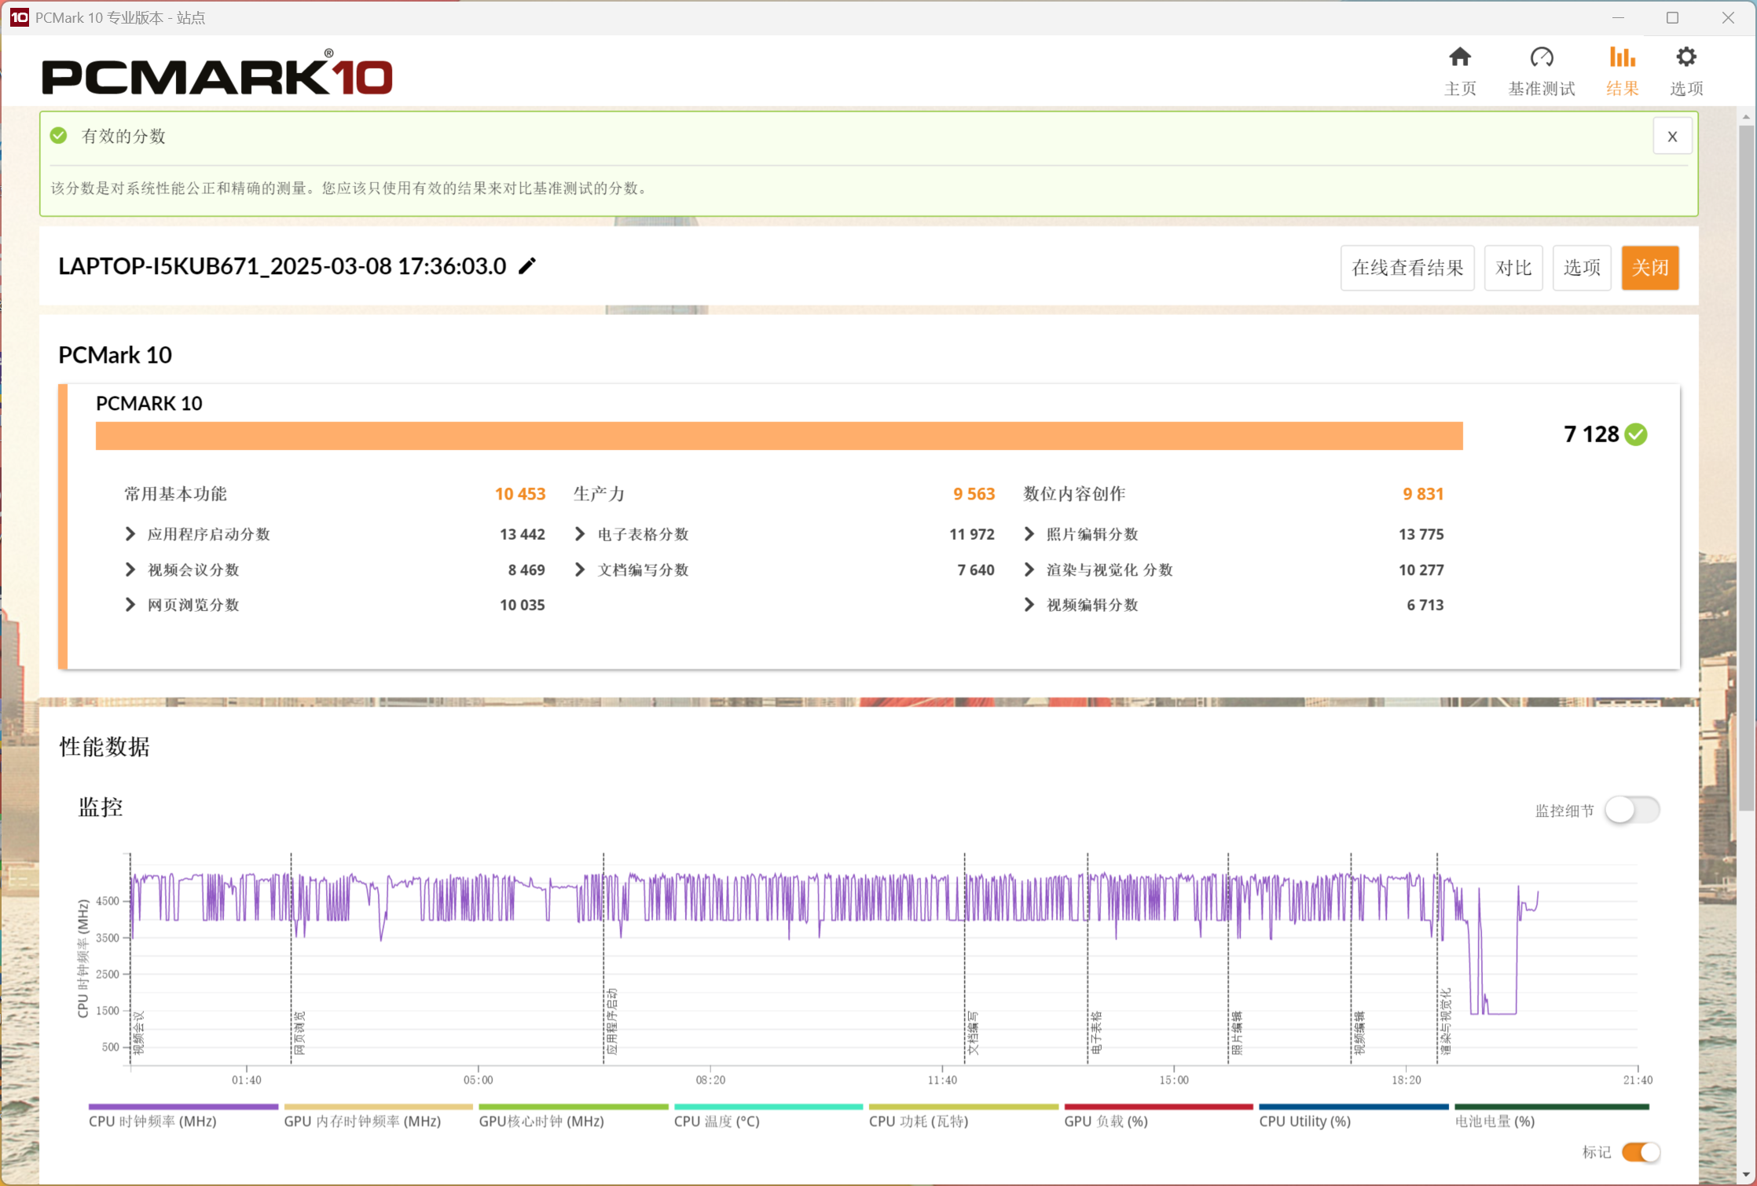Image resolution: width=1757 pixels, height=1186 pixels.
Task: Click the PCMARK 10 logo
Action: tap(217, 72)
